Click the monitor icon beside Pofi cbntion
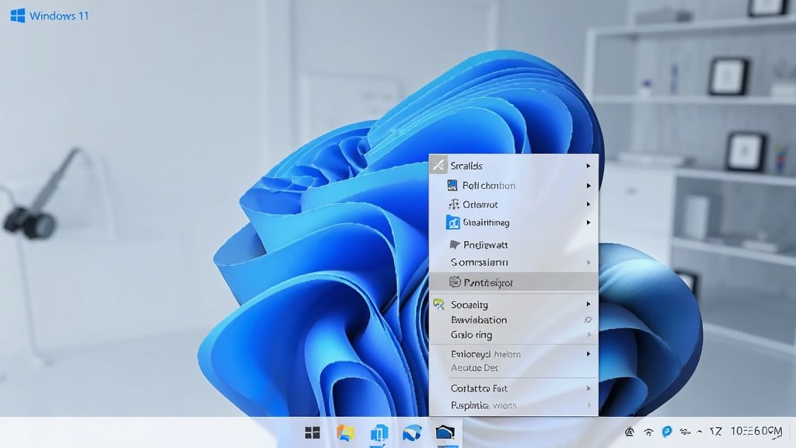The height and width of the screenshot is (448, 796). [452, 185]
